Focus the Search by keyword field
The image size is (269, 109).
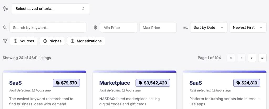48,27
